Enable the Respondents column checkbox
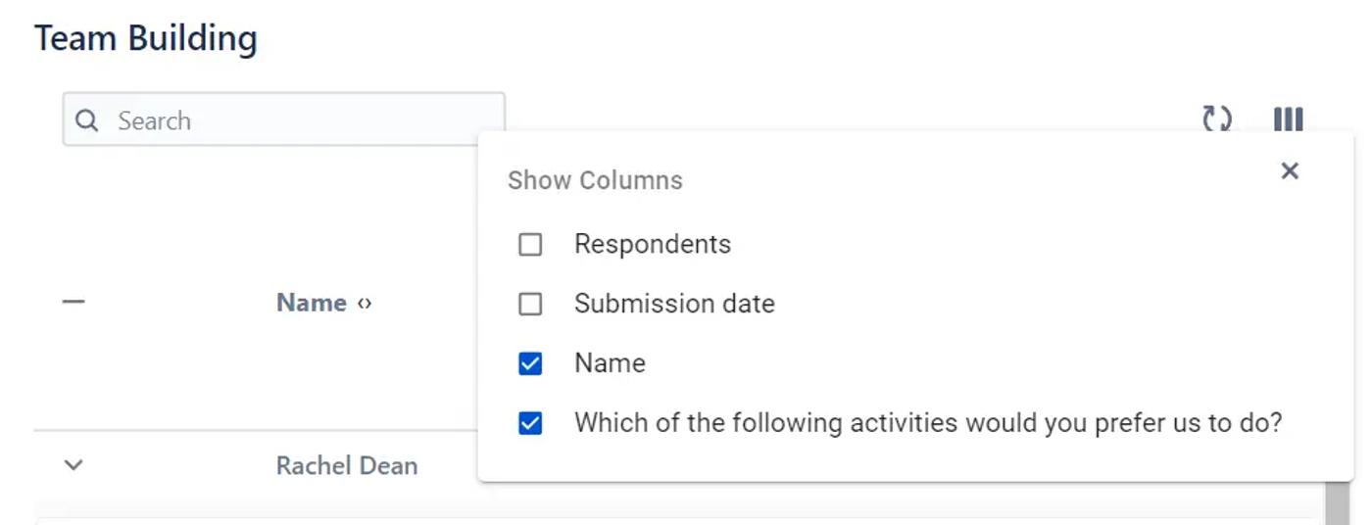This screenshot has width=1372, height=525. [530, 244]
